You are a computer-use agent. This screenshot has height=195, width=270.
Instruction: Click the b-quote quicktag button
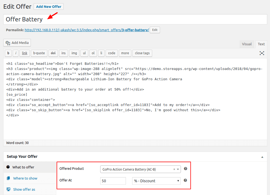pos(39,53)
